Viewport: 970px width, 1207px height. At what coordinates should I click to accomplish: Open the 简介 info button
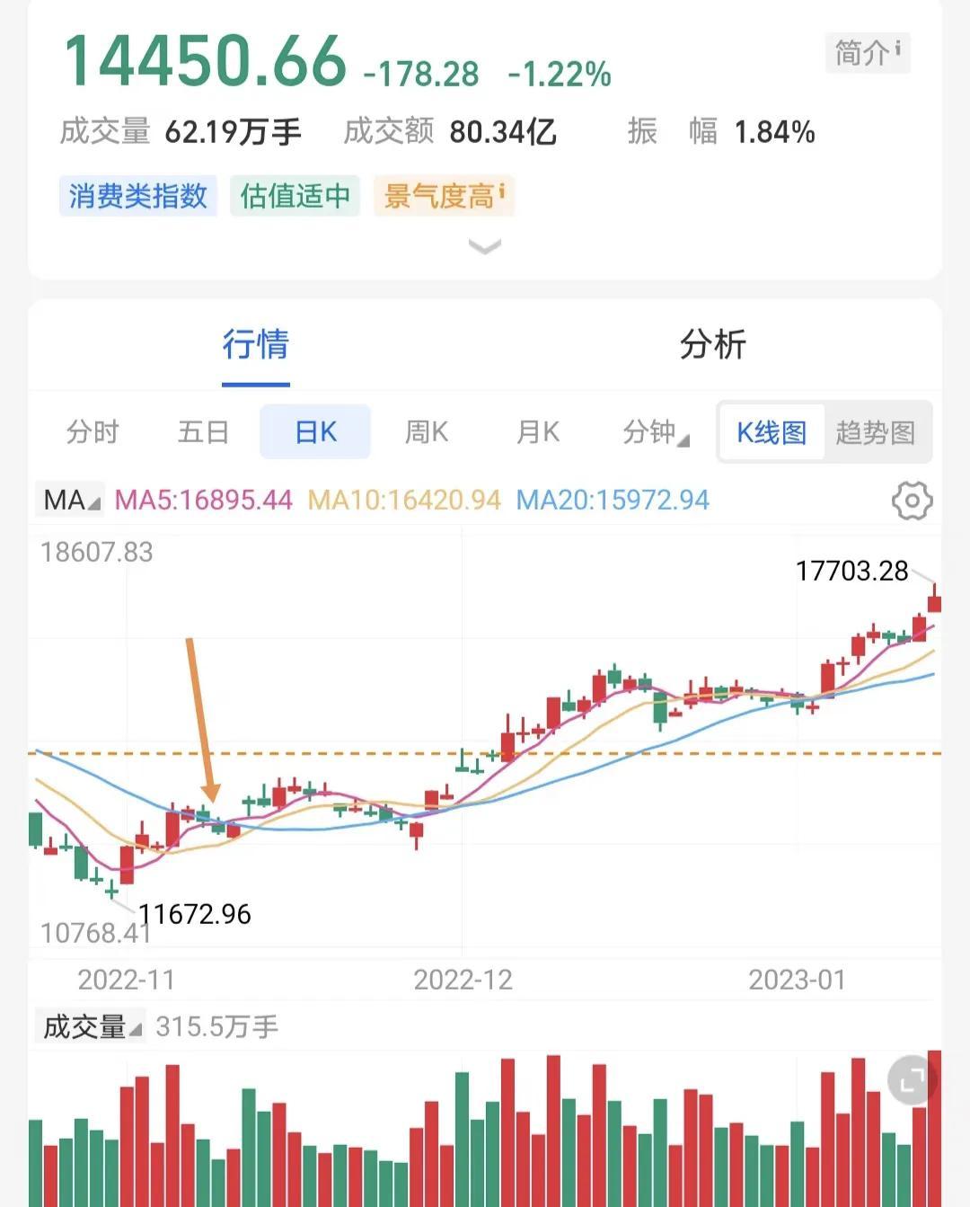[868, 53]
